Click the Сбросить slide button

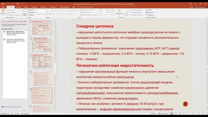point(32,12)
